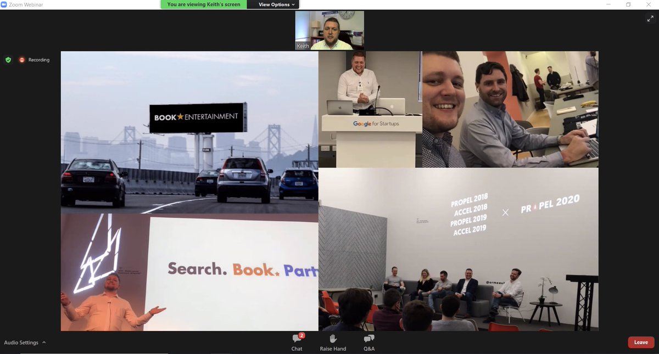The image size is (659, 354).
Task: Click the chat unread badge showing 2
Action: 301,335
